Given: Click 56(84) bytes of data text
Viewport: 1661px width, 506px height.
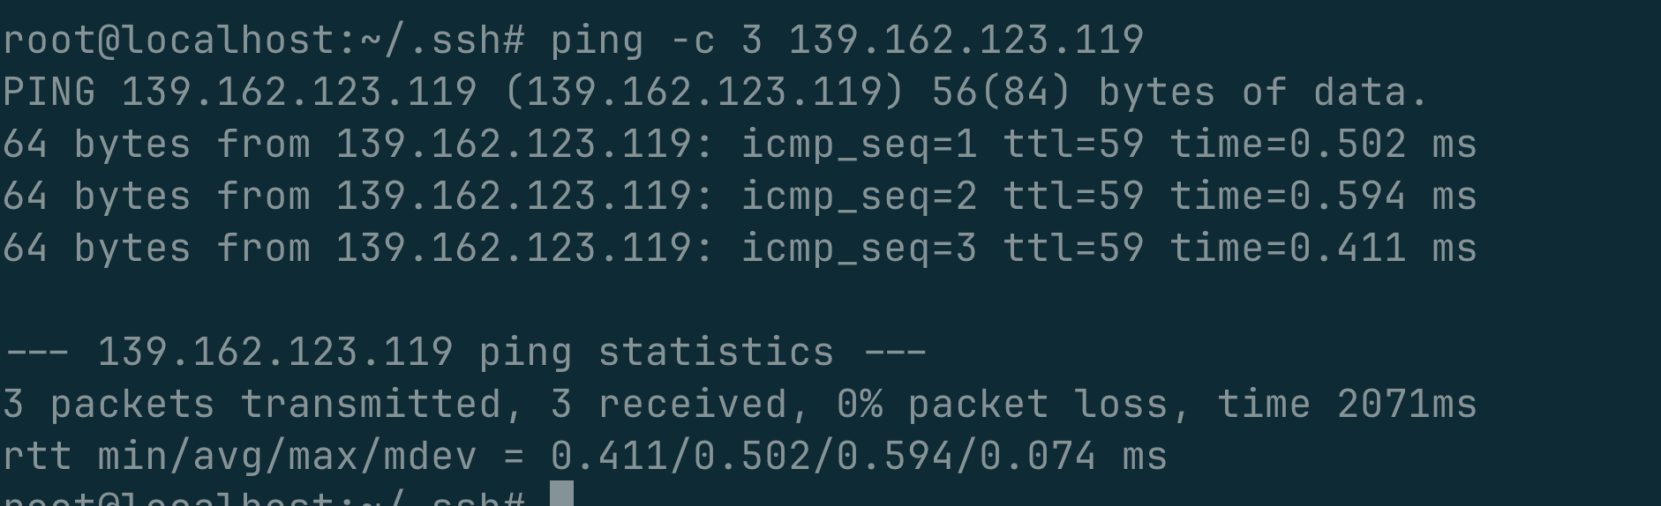Looking at the screenshot, I should (1180, 93).
